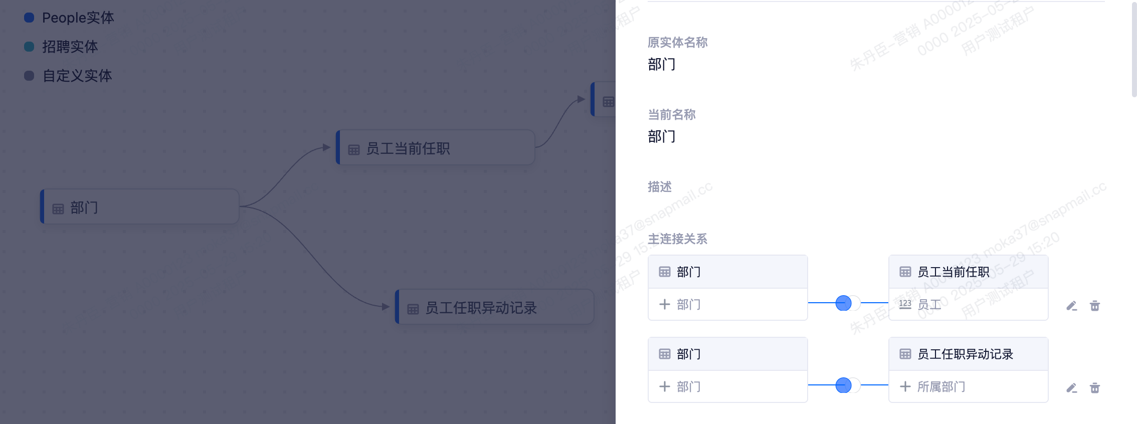Click the 员工任职异动记录 table header in relation
Viewport: 1137px width, 424px height.
(969, 354)
